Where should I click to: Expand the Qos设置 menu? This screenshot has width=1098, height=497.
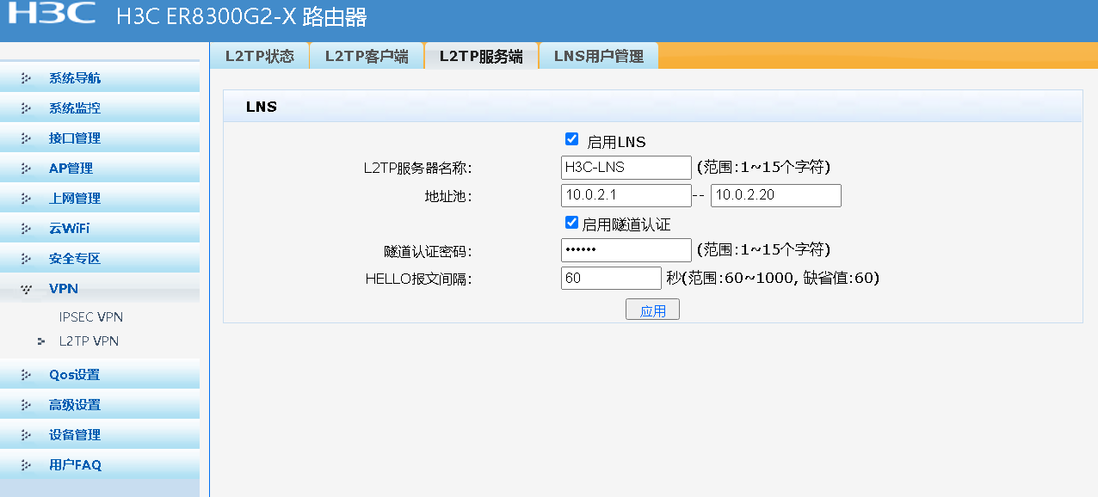100,375
